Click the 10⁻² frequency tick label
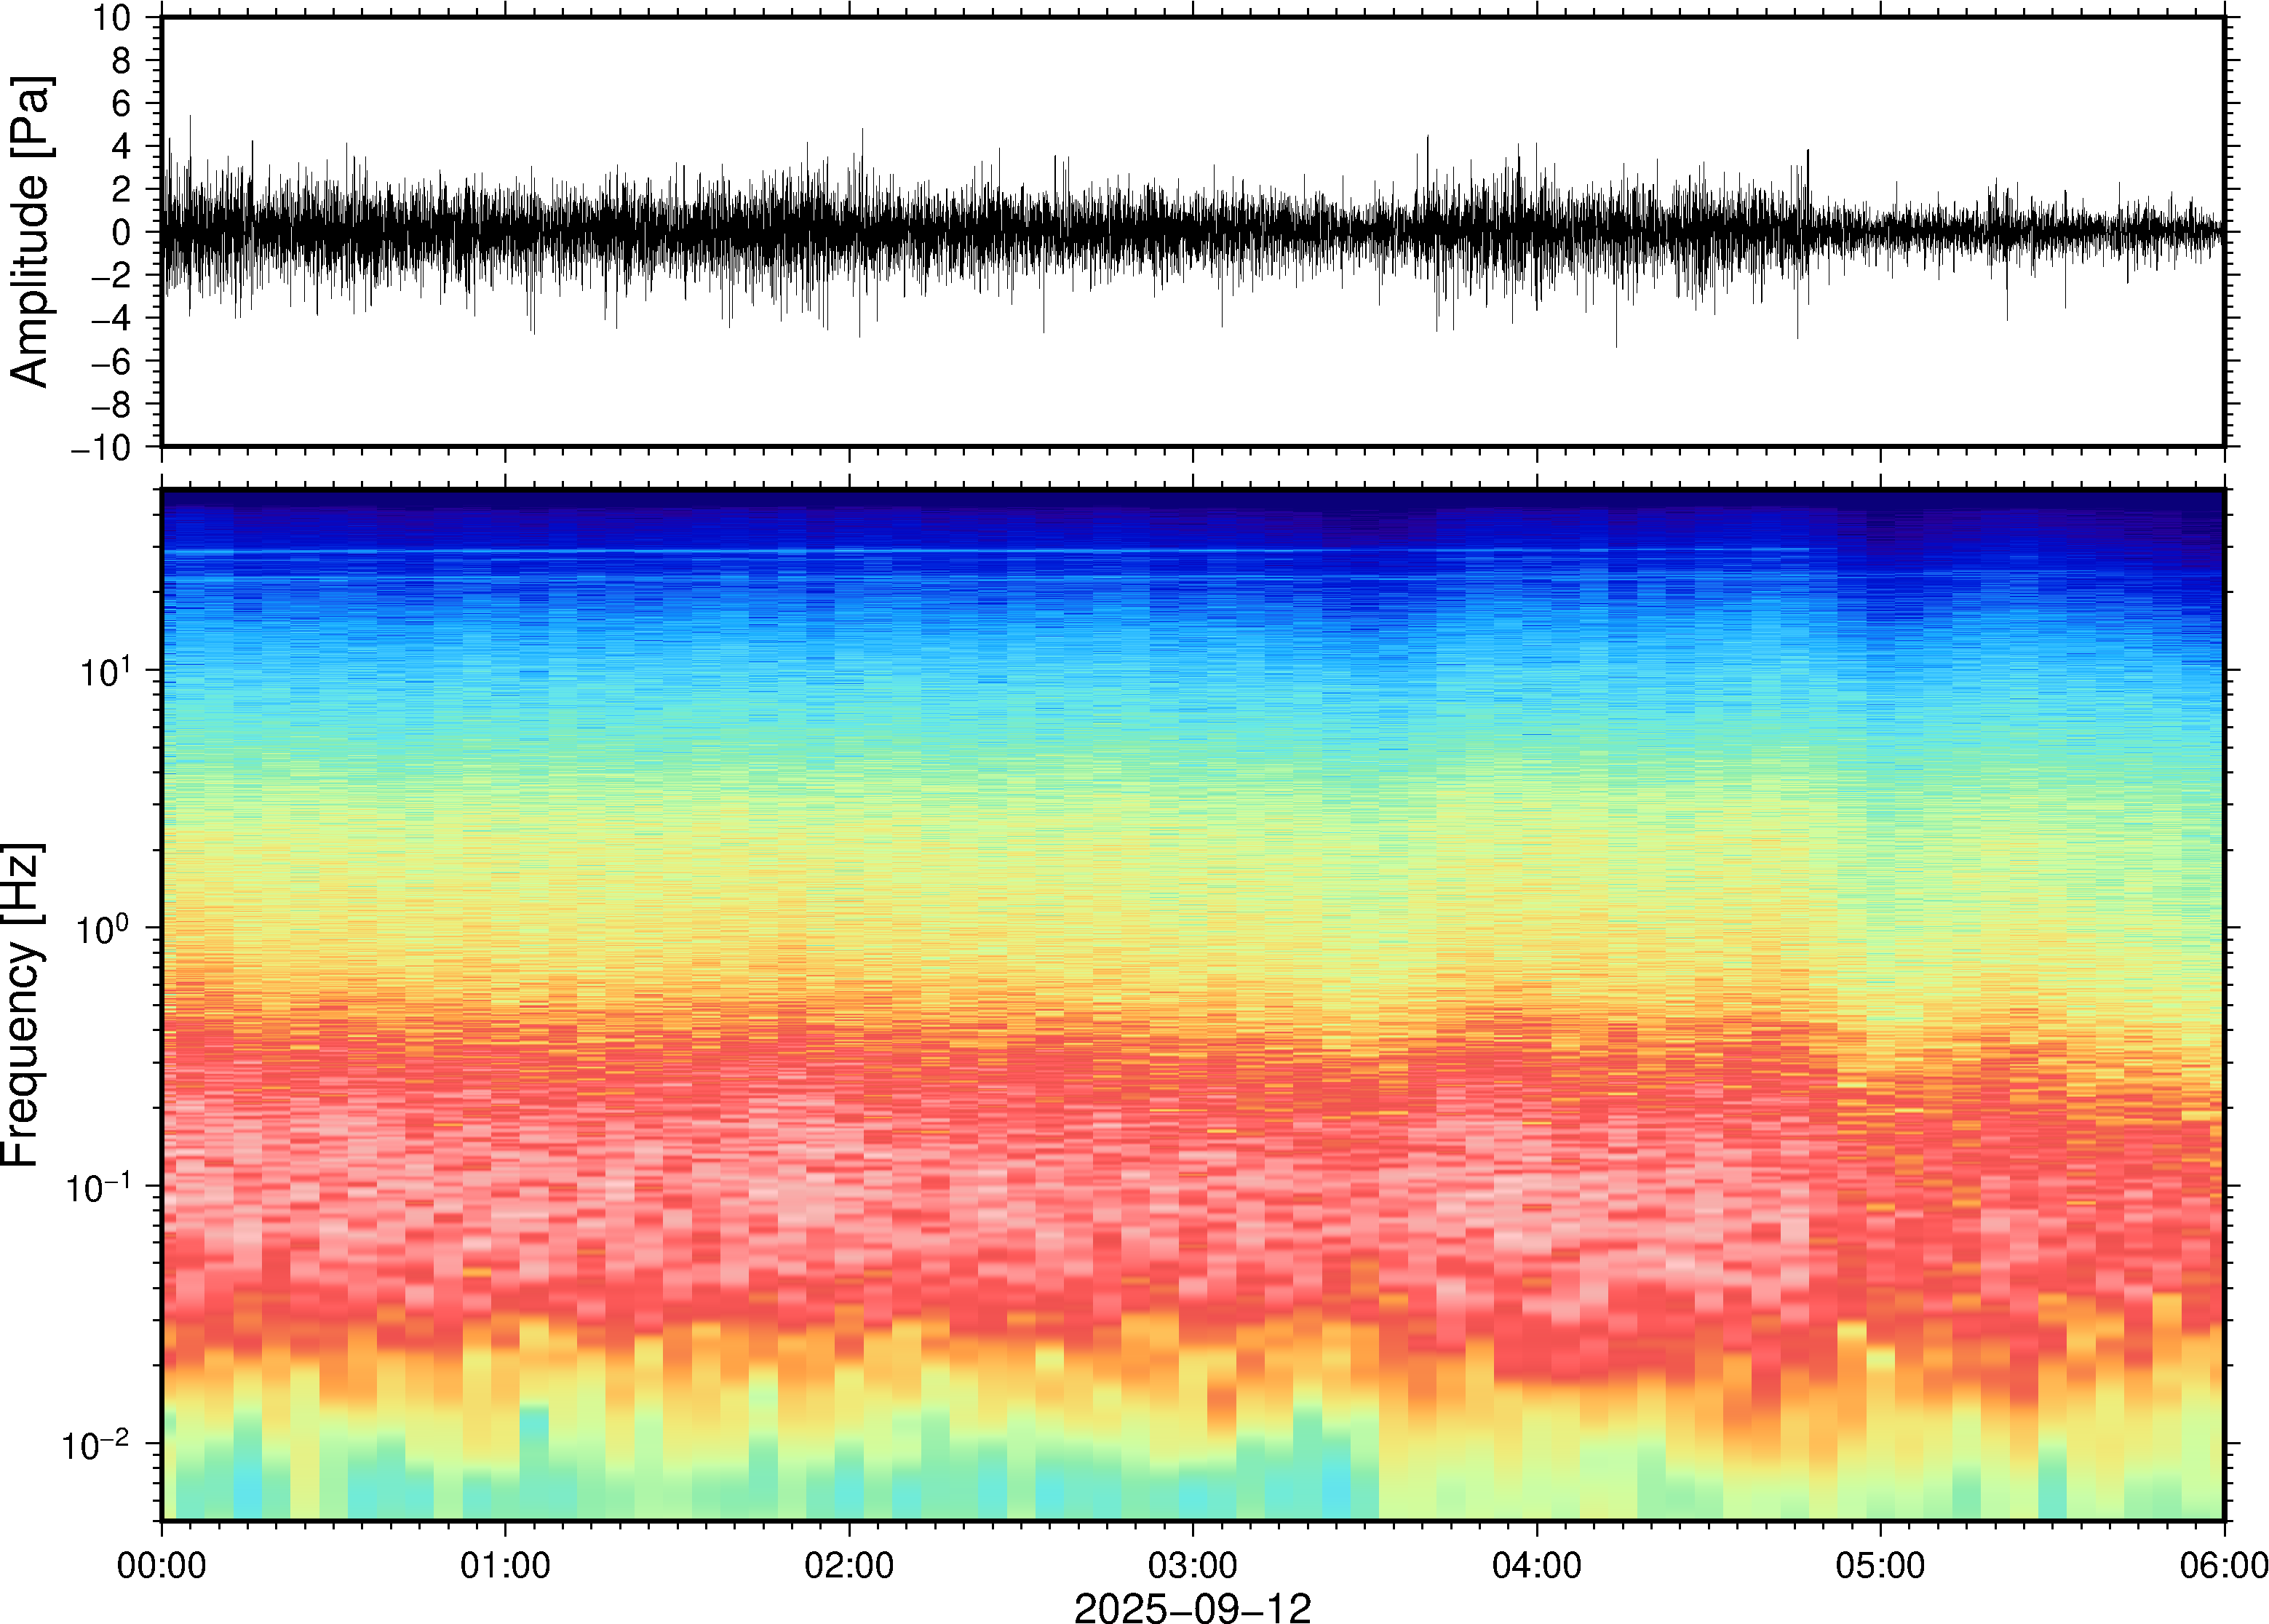This screenshot has width=2269, height=1624. [96, 1445]
